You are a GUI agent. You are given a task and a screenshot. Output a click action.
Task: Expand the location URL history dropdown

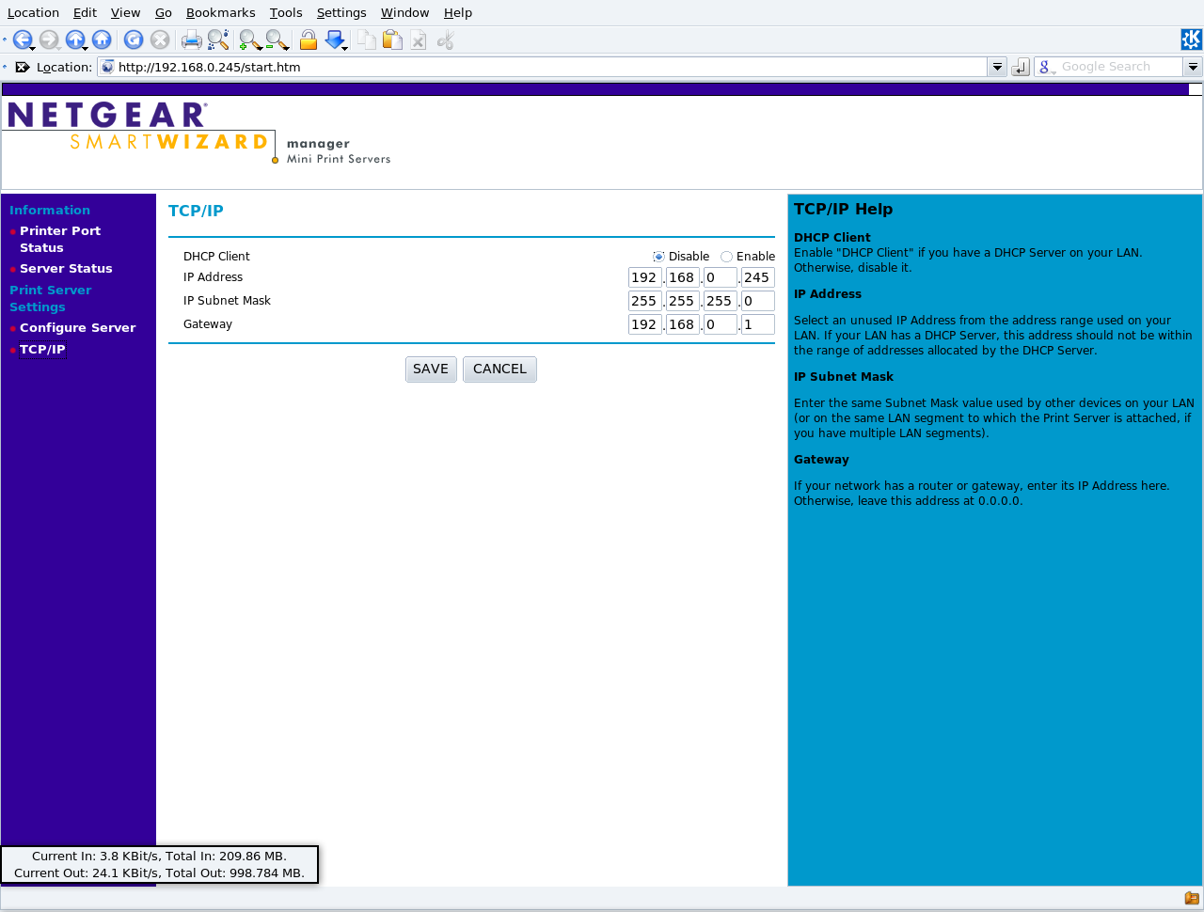point(997,67)
